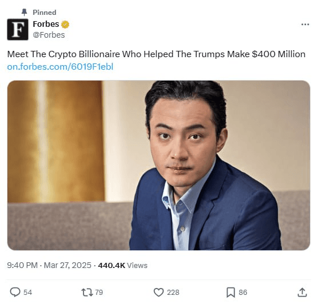Bookmark this Forbes post
This screenshot has width=318, height=304.
[x=230, y=292]
